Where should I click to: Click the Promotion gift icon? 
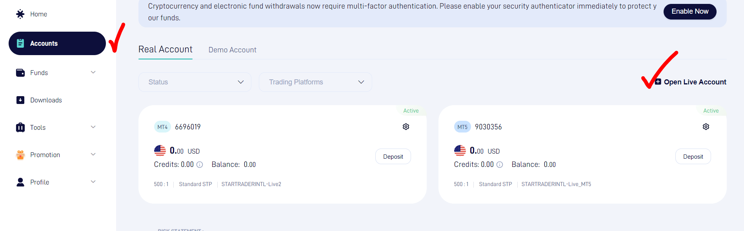point(20,155)
